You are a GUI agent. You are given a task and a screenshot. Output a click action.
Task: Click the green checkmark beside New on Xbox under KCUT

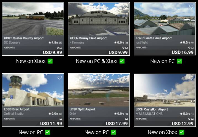point(50,61)
